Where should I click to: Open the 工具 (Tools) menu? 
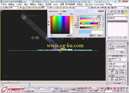(19, 4)
